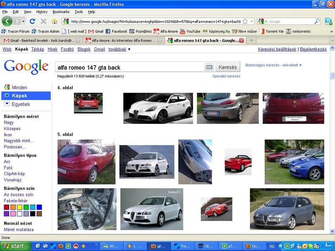Reload the page with the refresh icon

[33, 21]
